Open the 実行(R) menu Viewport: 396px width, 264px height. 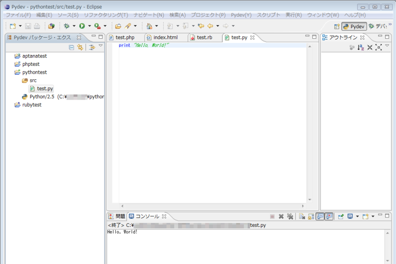click(294, 15)
